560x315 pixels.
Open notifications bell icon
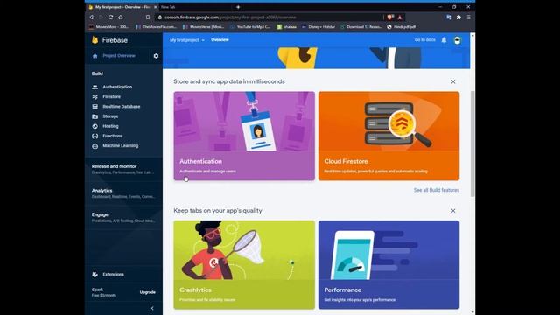[x=444, y=40]
